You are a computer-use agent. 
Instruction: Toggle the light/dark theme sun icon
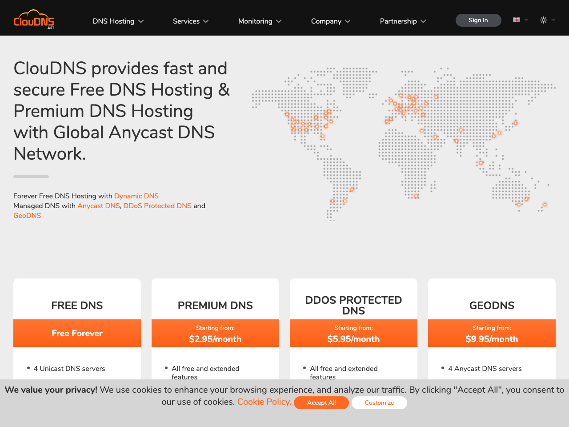click(x=543, y=20)
